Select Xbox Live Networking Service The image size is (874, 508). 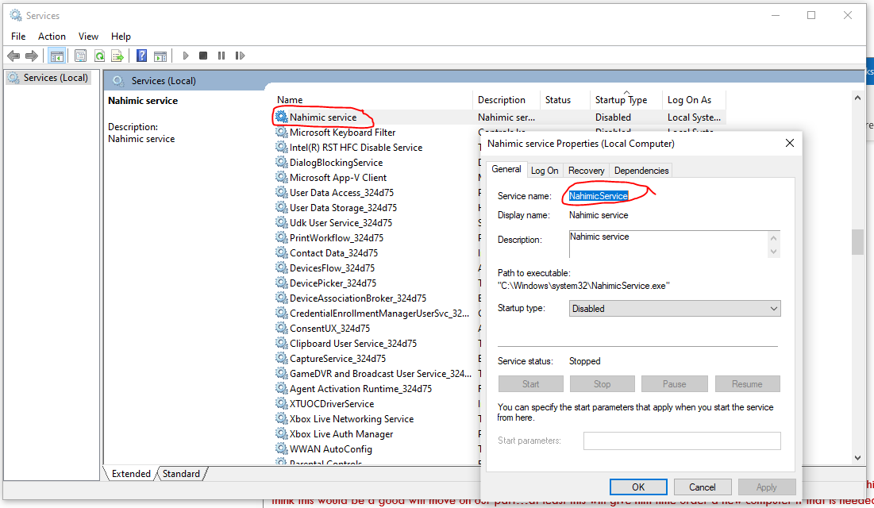pyautogui.click(x=351, y=419)
